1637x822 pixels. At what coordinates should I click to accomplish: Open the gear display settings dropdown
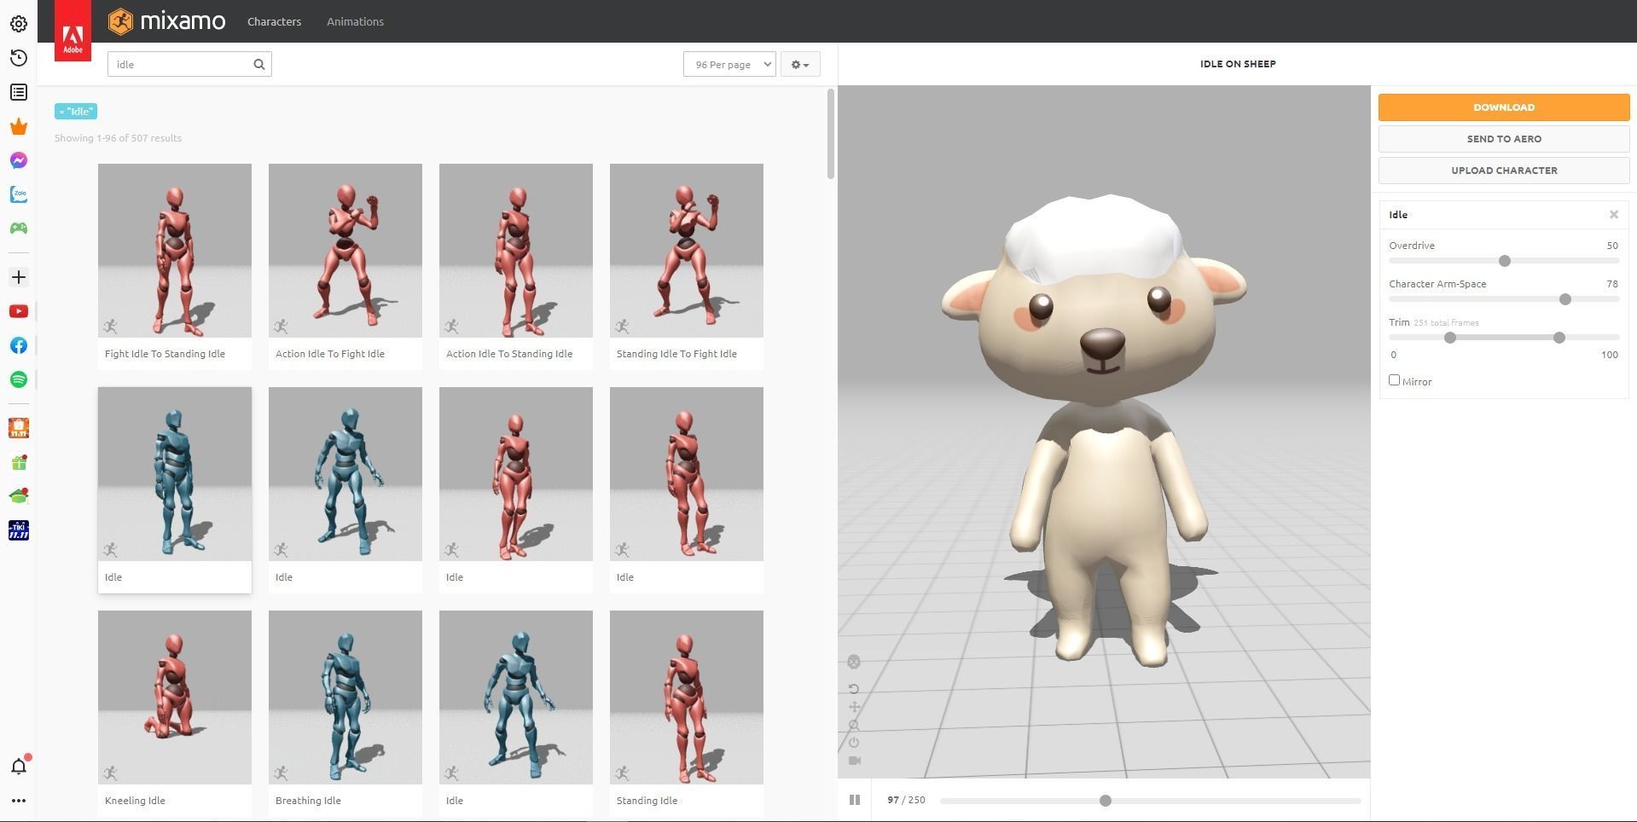(x=800, y=64)
